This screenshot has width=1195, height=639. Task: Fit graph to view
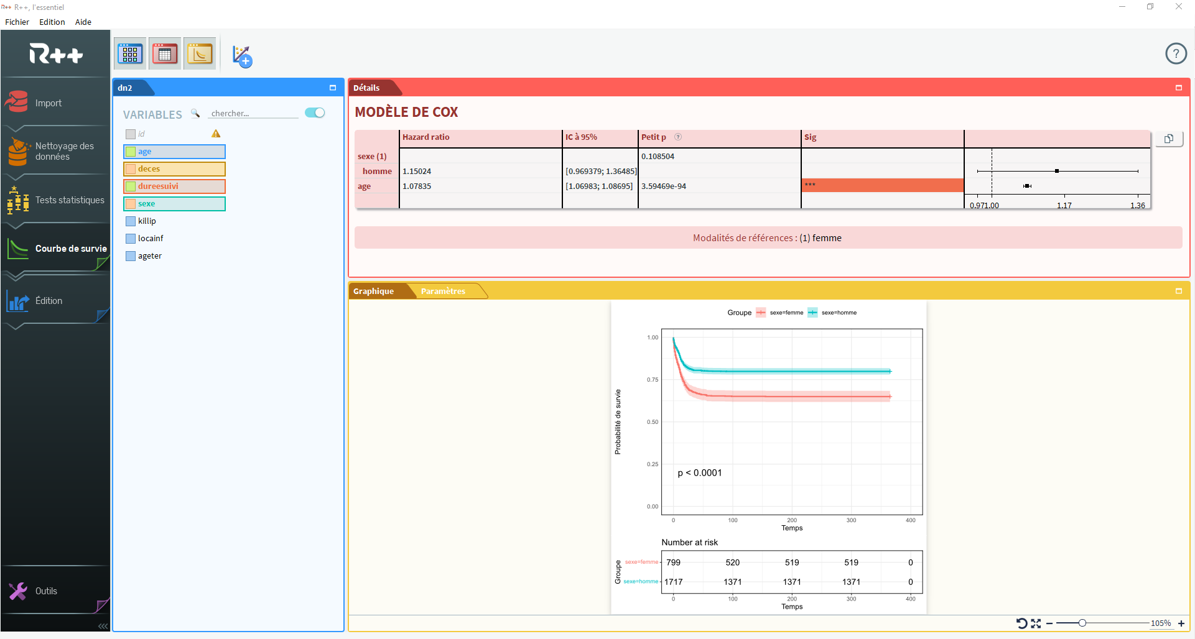coord(1036,623)
